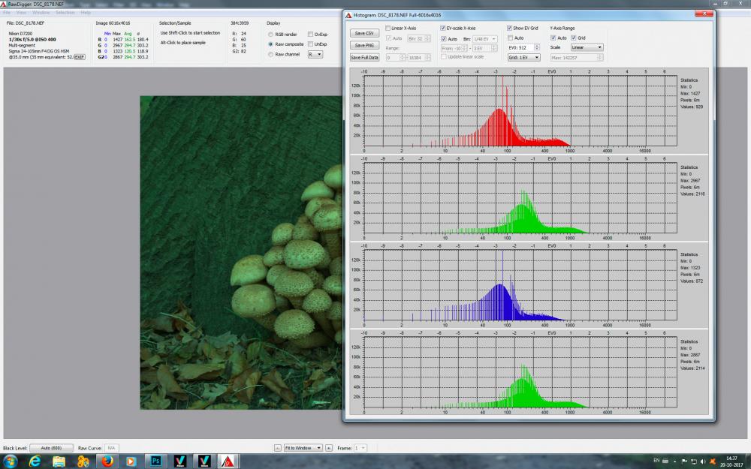Select the RGB render radio button
The width and height of the screenshot is (751, 469).
270,35
